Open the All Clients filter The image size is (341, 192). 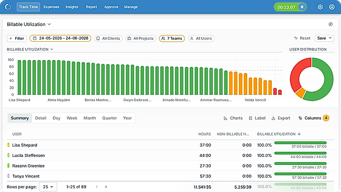(x=108, y=39)
